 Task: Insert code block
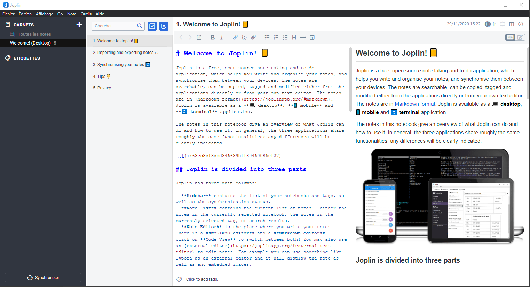pyautogui.click(x=244, y=37)
